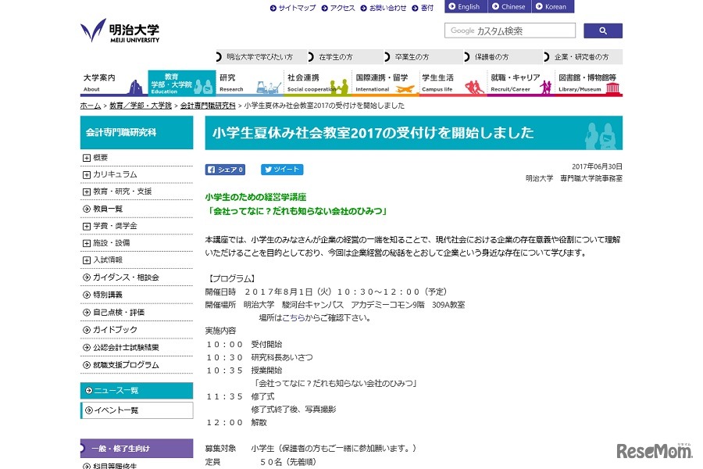
Task: Expand the カリキュラム sidebar section
Action: click(86, 174)
